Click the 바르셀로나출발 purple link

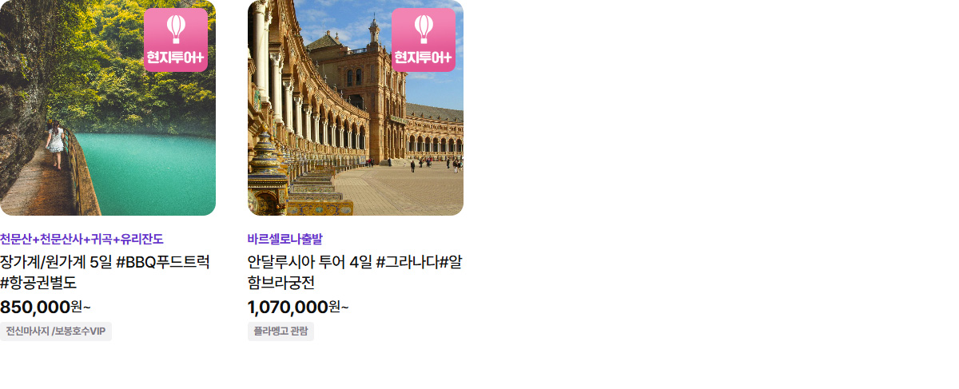[285, 239]
